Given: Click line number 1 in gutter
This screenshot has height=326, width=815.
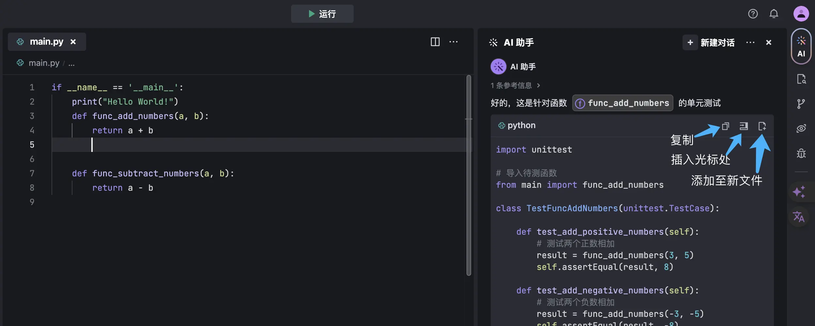Looking at the screenshot, I should click(32, 87).
